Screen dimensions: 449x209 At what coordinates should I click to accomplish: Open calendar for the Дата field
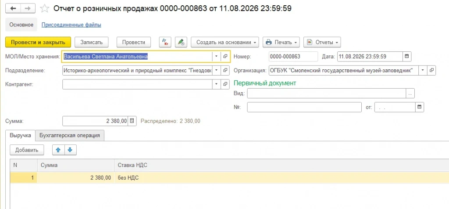[407, 57]
